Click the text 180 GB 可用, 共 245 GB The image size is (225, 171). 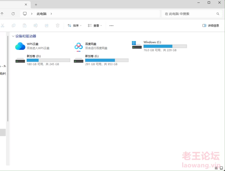43,64
